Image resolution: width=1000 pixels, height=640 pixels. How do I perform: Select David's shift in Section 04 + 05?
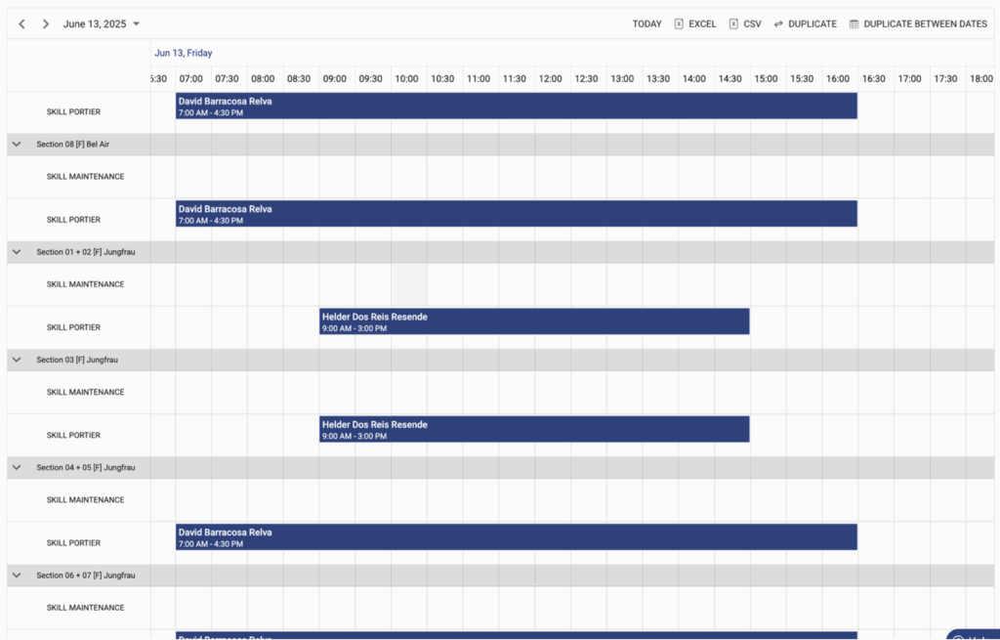pos(516,536)
